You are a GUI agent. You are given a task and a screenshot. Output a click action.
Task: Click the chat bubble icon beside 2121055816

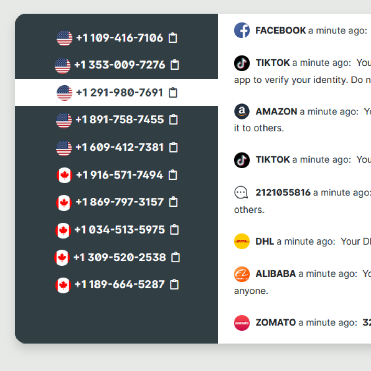point(241,192)
